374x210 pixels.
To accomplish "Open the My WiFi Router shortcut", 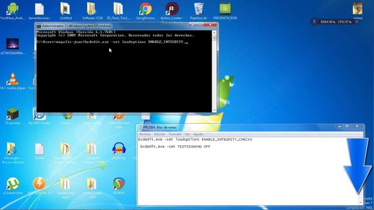I will [39, 116].
